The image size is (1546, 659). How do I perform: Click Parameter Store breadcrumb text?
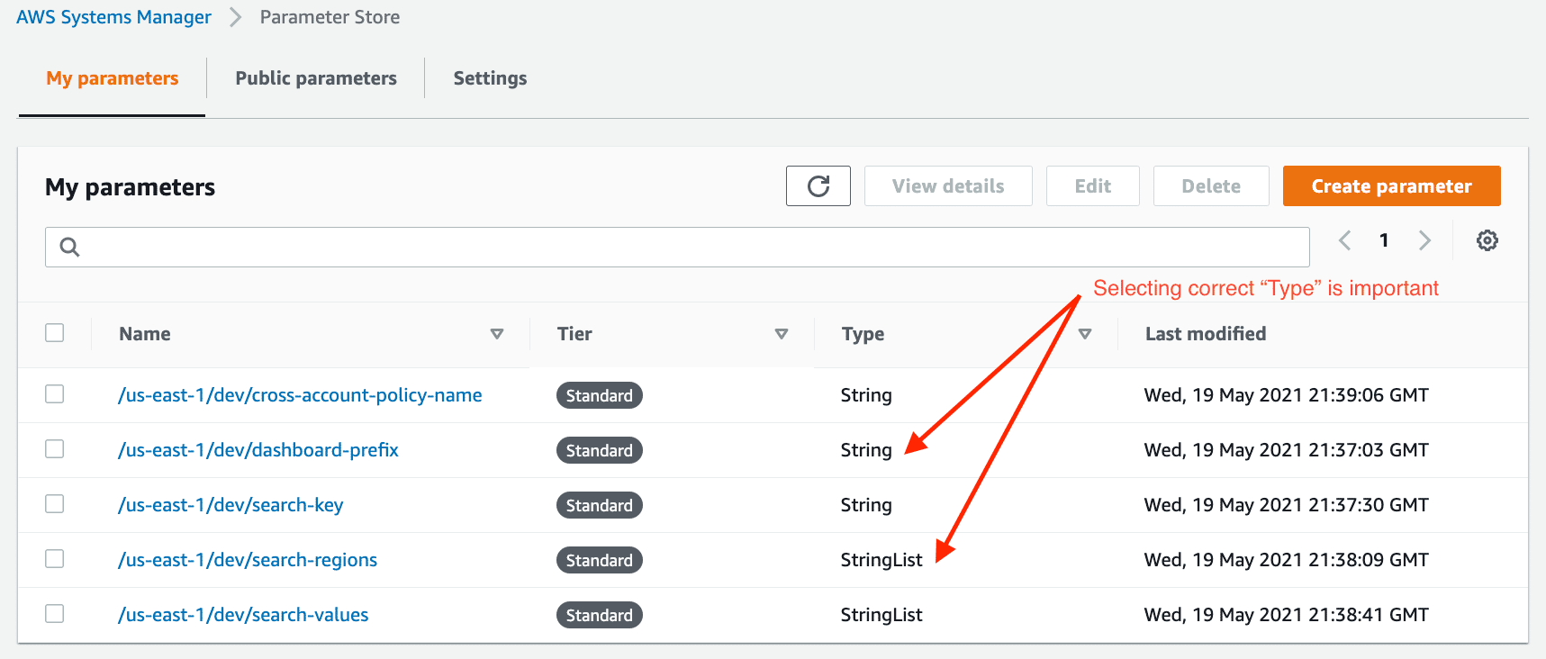tap(330, 17)
